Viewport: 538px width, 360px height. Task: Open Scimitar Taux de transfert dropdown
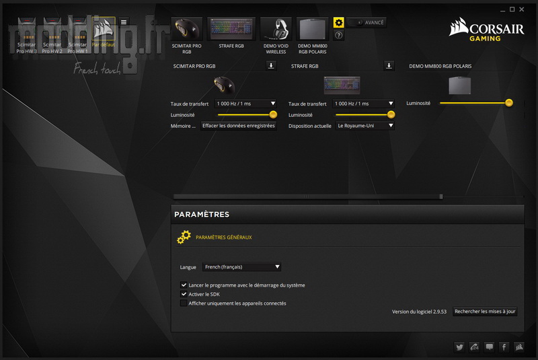245,104
